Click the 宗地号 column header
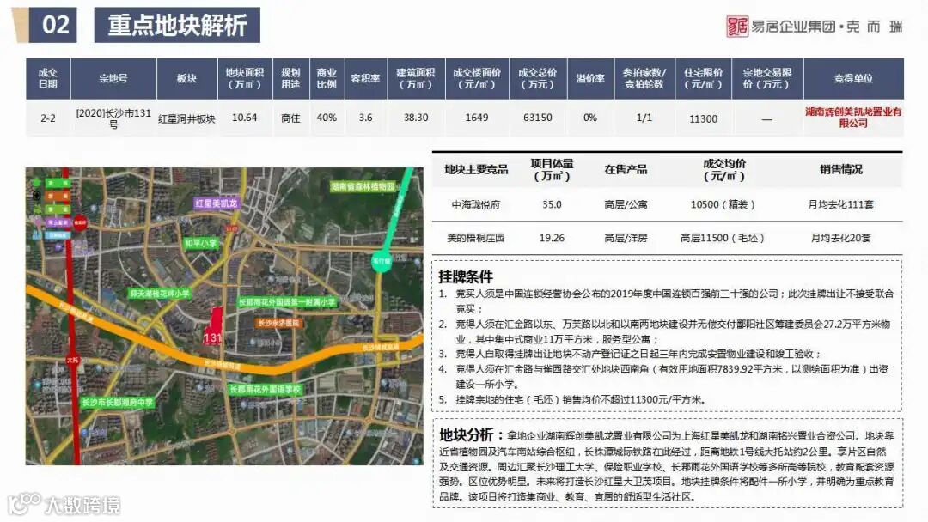The image size is (928, 522). point(113,78)
